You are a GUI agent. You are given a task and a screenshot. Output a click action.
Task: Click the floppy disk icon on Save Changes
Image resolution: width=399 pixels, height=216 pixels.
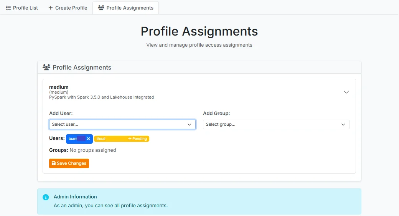pos(54,163)
